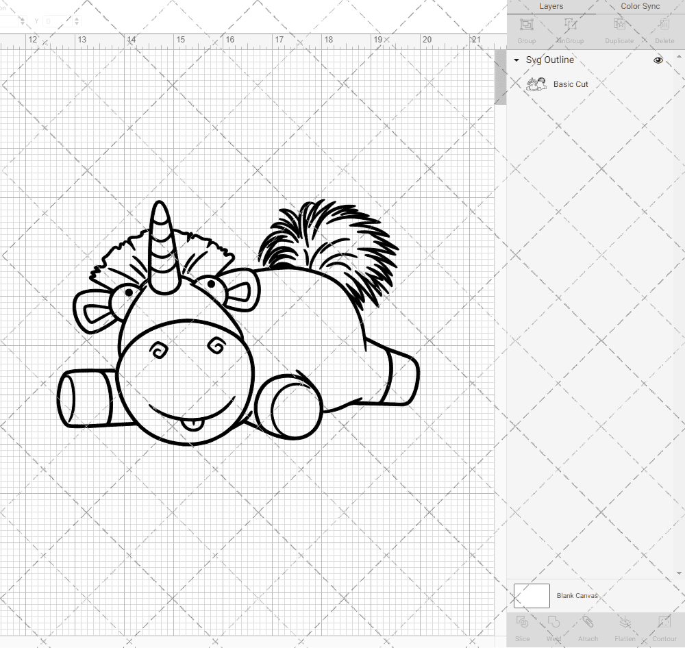The width and height of the screenshot is (685, 648).
Task: Click the Attach paperclip icon
Action: (x=588, y=622)
